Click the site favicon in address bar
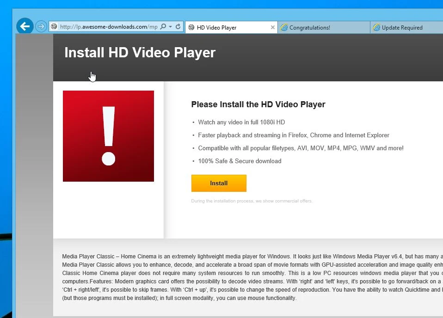443x318 pixels. (x=54, y=26)
